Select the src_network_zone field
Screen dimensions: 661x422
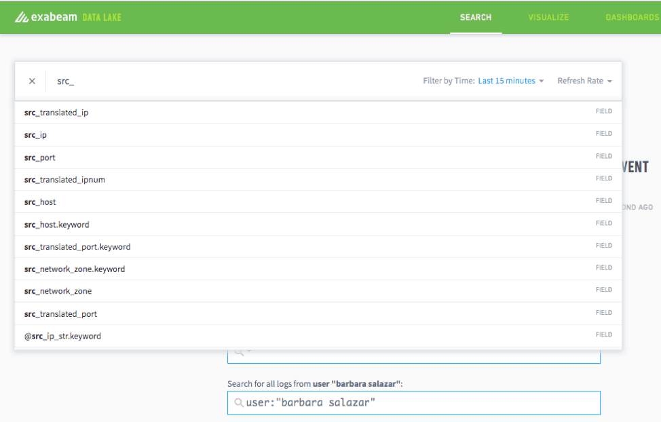tap(58, 290)
